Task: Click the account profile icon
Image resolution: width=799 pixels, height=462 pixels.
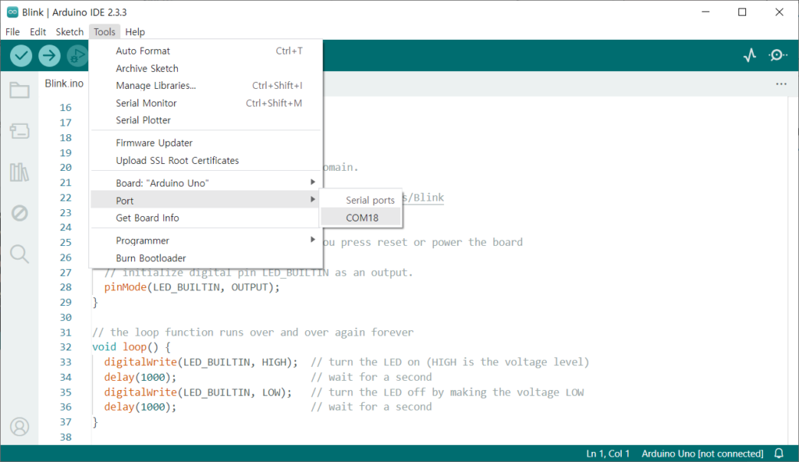Action: pos(20,427)
